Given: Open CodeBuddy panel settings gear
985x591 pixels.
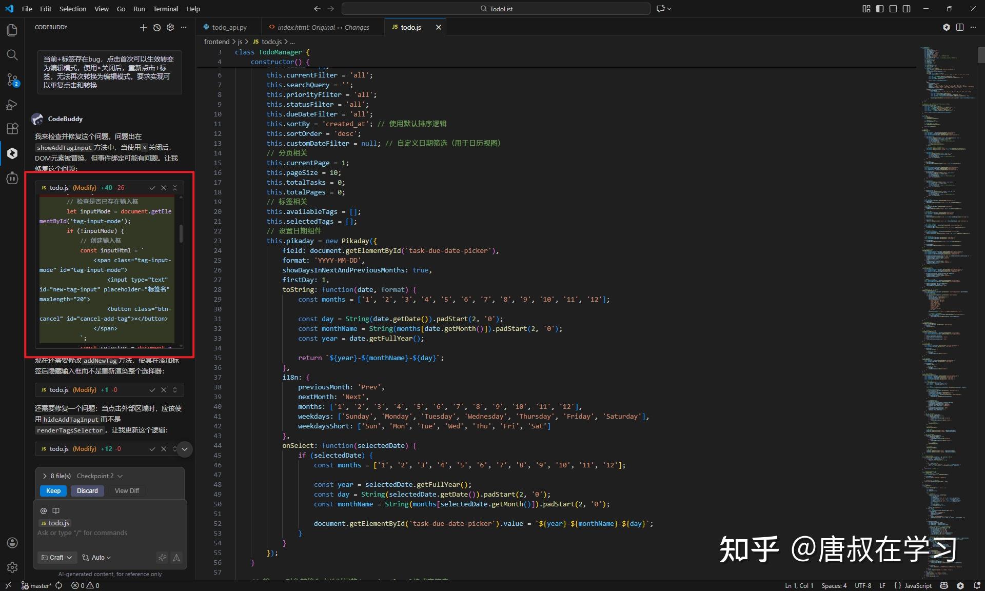Looking at the screenshot, I should coord(170,28).
